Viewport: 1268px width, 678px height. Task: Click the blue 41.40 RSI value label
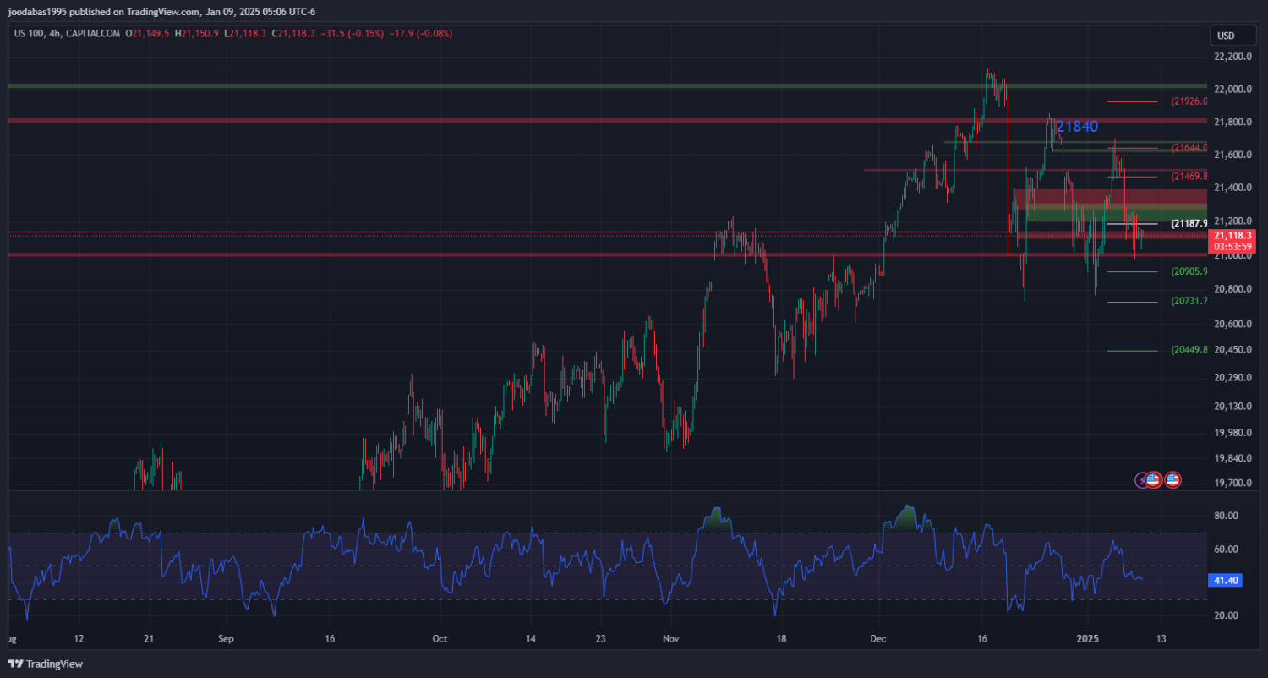click(1227, 581)
